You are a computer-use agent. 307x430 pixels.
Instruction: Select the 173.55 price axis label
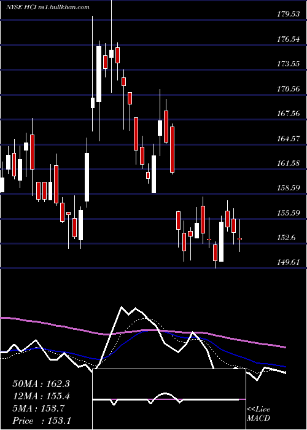pos(288,64)
